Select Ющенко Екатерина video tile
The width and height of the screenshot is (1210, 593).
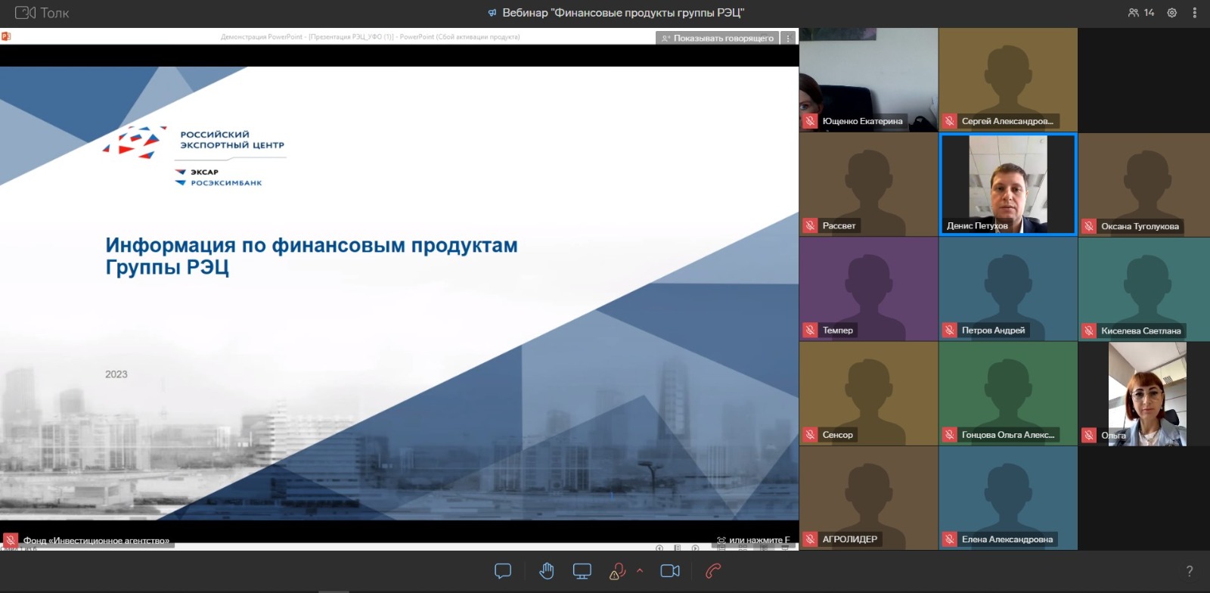[x=869, y=80]
